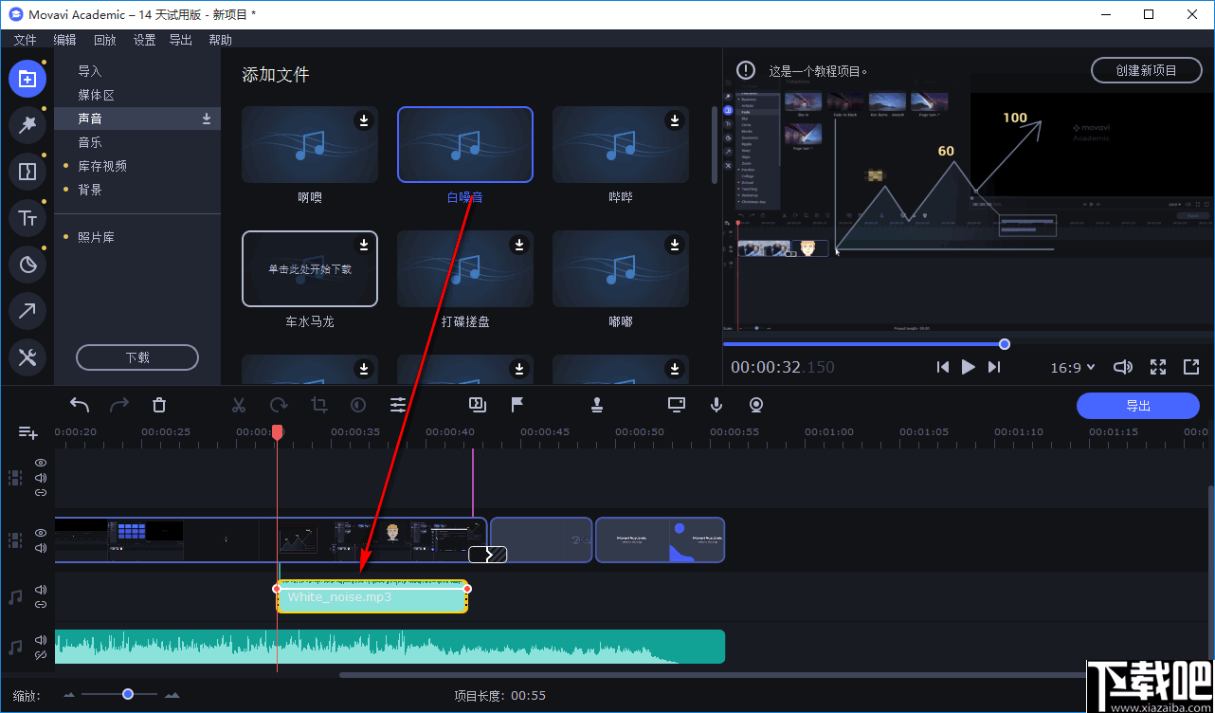Open the More Tools wrench icon
The width and height of the screenshot is (1215, 713).
[27, 357]
